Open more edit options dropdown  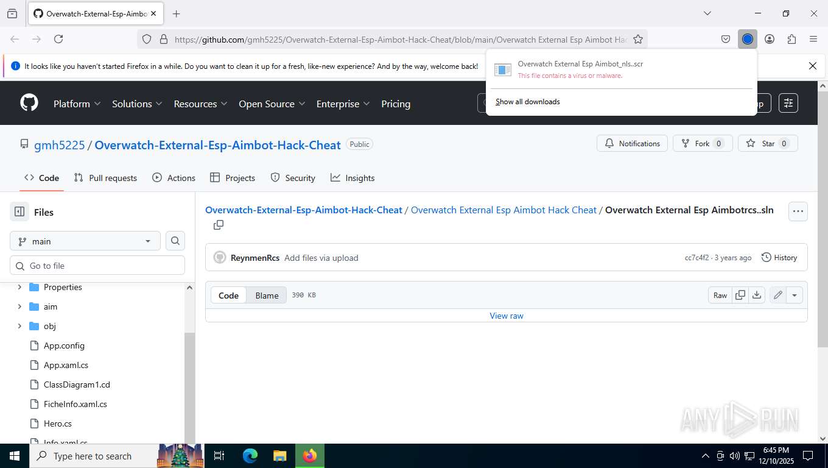(795, 295)
